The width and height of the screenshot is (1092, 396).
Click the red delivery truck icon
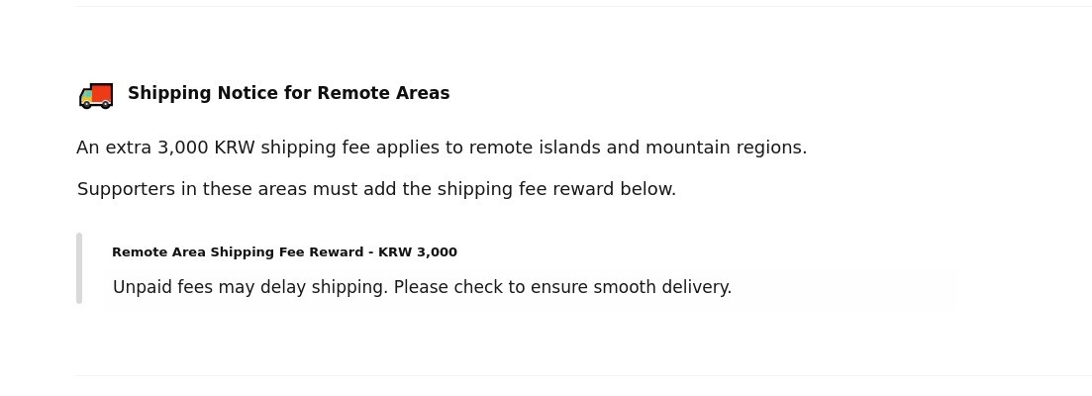(x=96, y=95)
